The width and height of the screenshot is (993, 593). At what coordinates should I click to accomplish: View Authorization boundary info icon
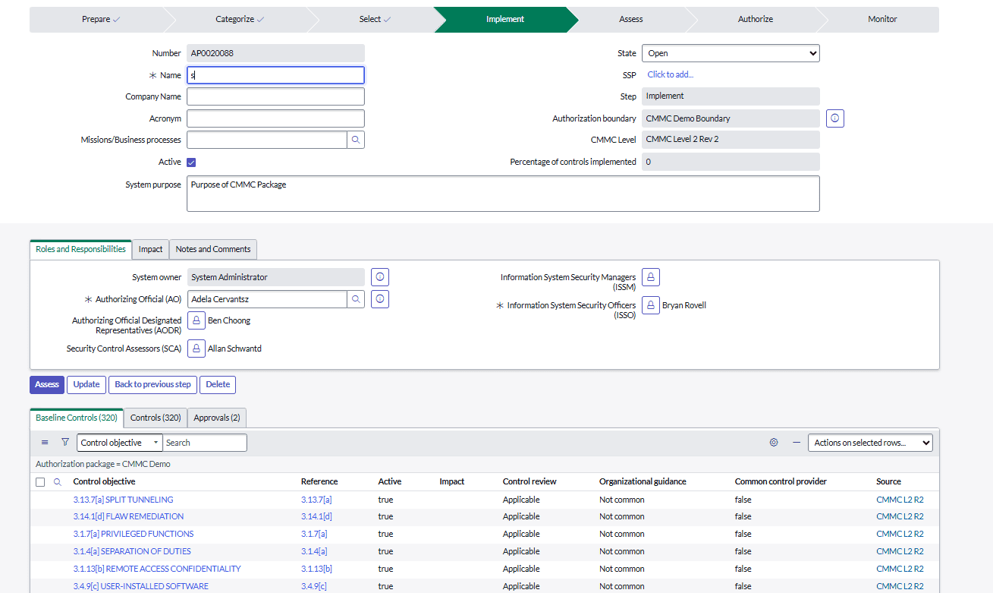pyautogui.click(x=835, y=118)
